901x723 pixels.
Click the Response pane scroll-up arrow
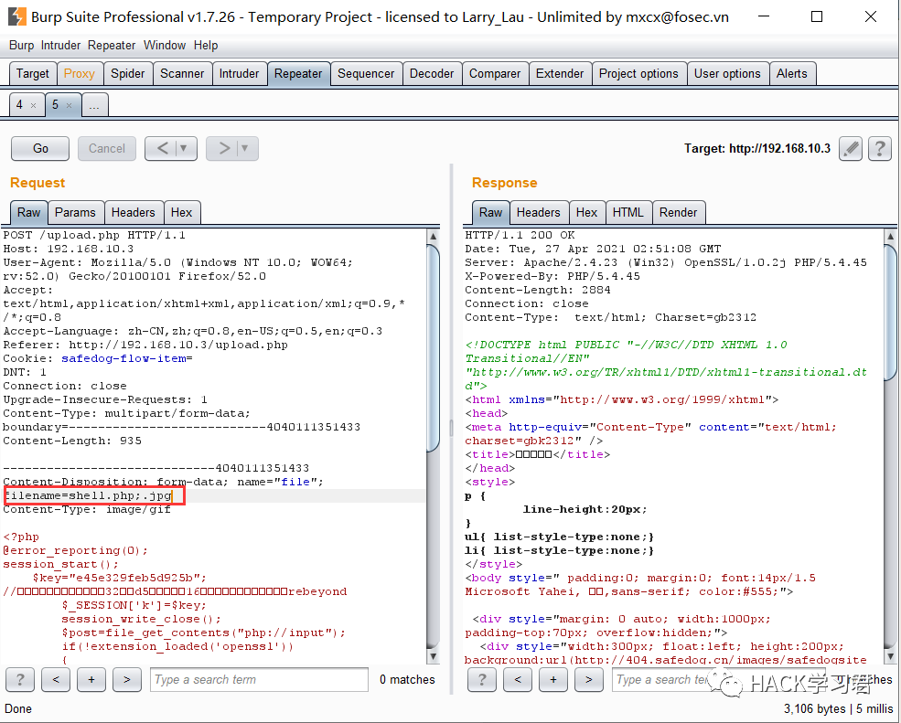[x=890, y=236]
